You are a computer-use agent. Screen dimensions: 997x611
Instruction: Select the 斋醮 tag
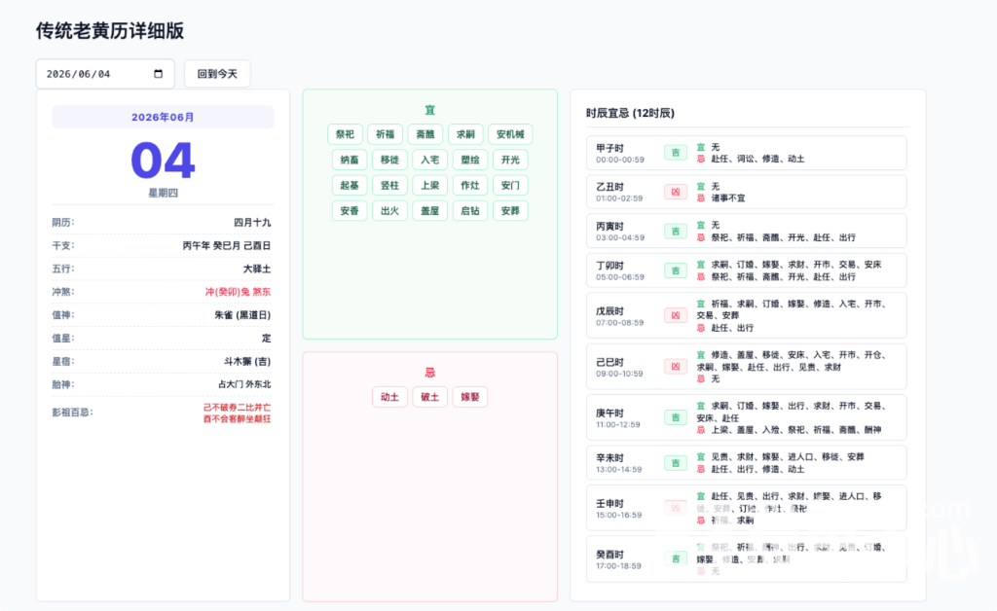pos(425,134)
